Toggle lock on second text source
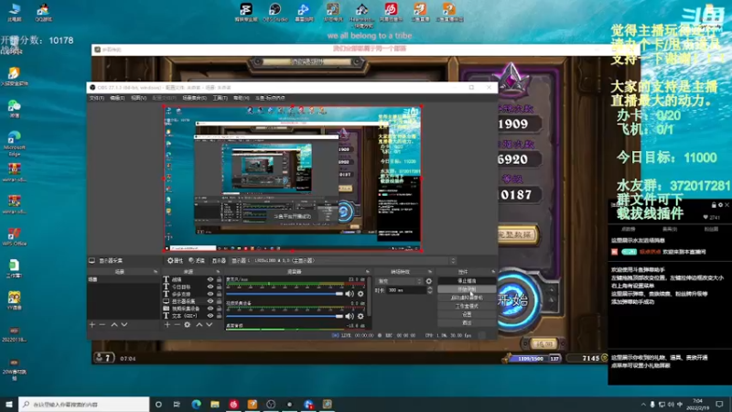The width and height of the screenshot is (732, 412). [x=219, y=287]
